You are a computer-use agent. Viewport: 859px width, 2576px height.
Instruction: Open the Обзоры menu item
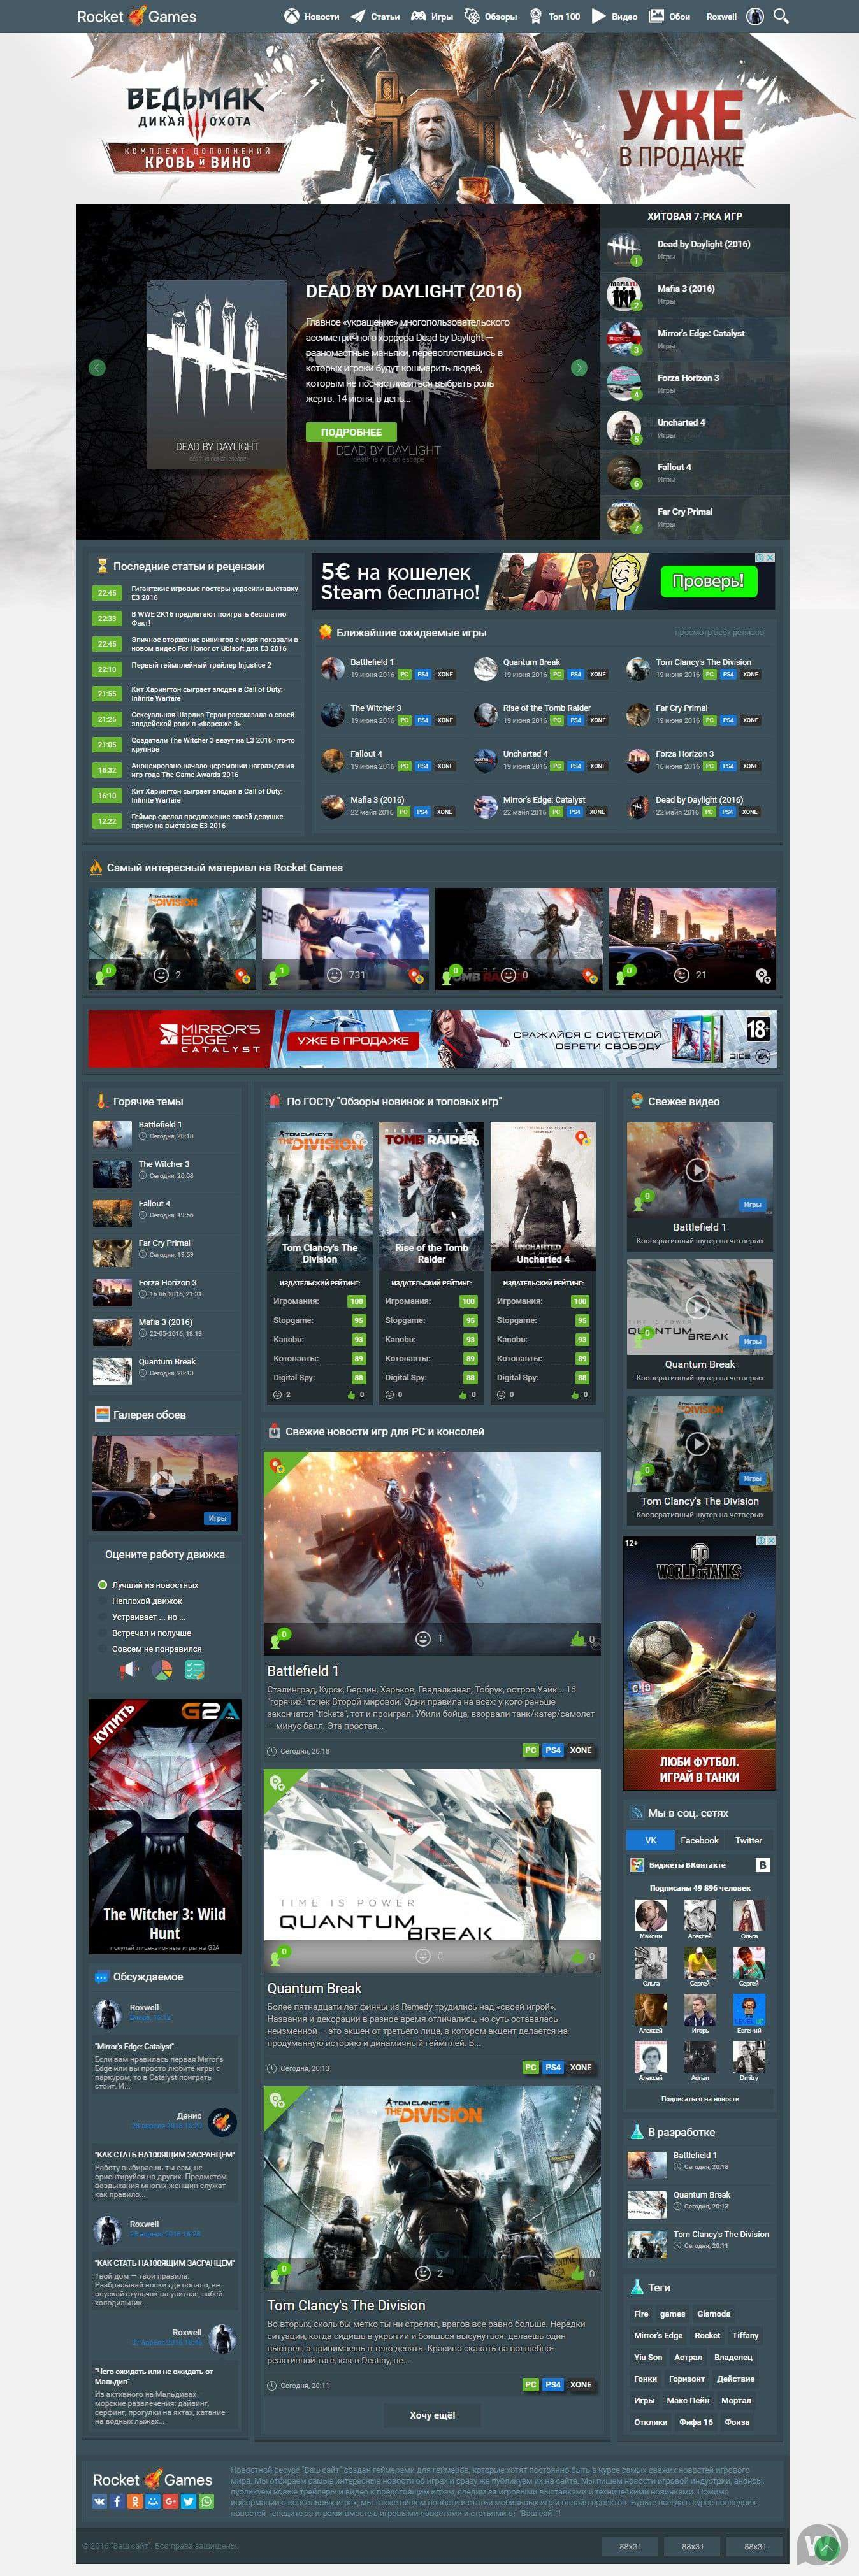pos(490,16)
